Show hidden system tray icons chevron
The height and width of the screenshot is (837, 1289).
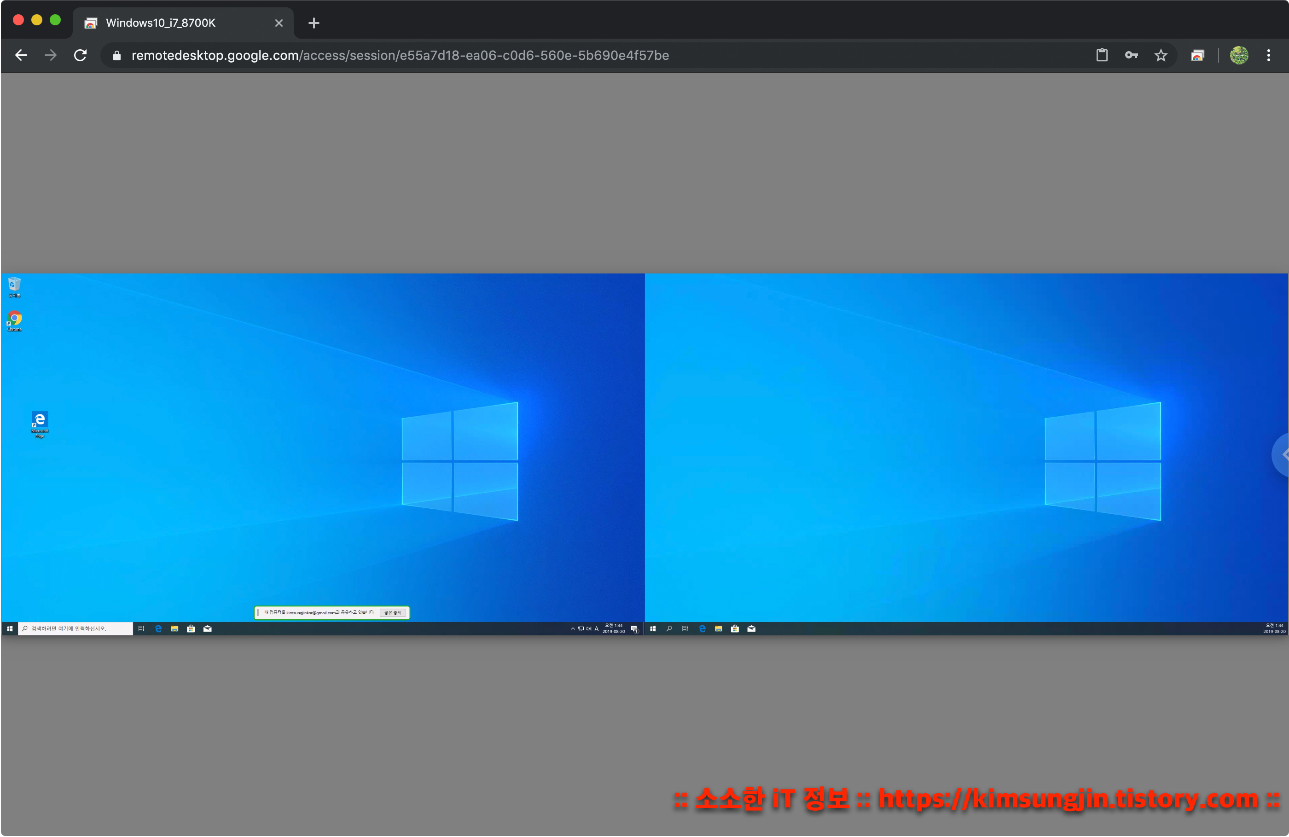573,628
